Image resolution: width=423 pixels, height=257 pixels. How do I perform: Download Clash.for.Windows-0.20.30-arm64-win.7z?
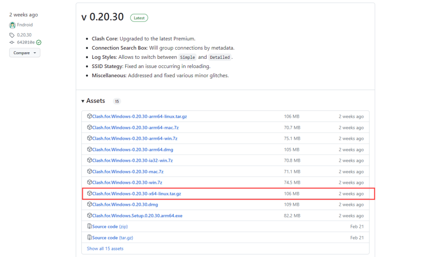[135, 139]
